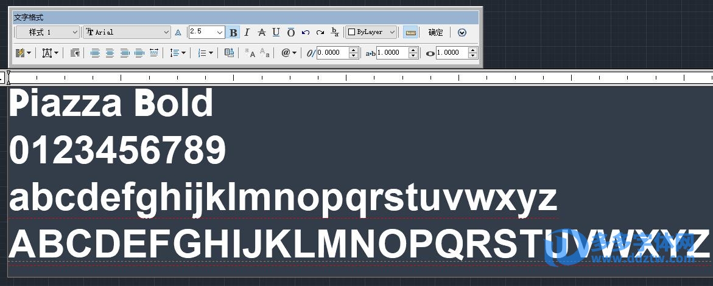Click the annotative text icon
Viewport: 713px width, 286px height.
click(x=178, y=33)
